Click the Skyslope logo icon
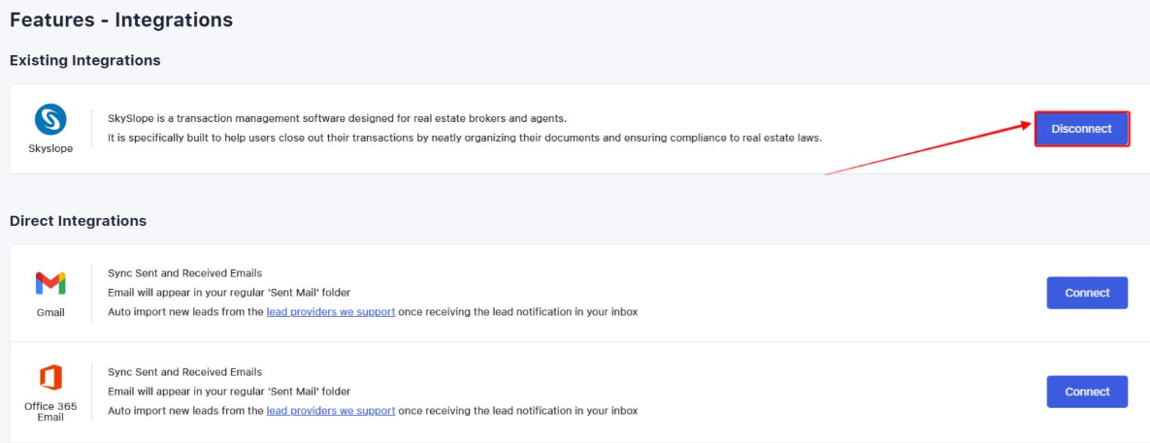The height and width of the screenshot is (443, 1150). click(50, 119)
